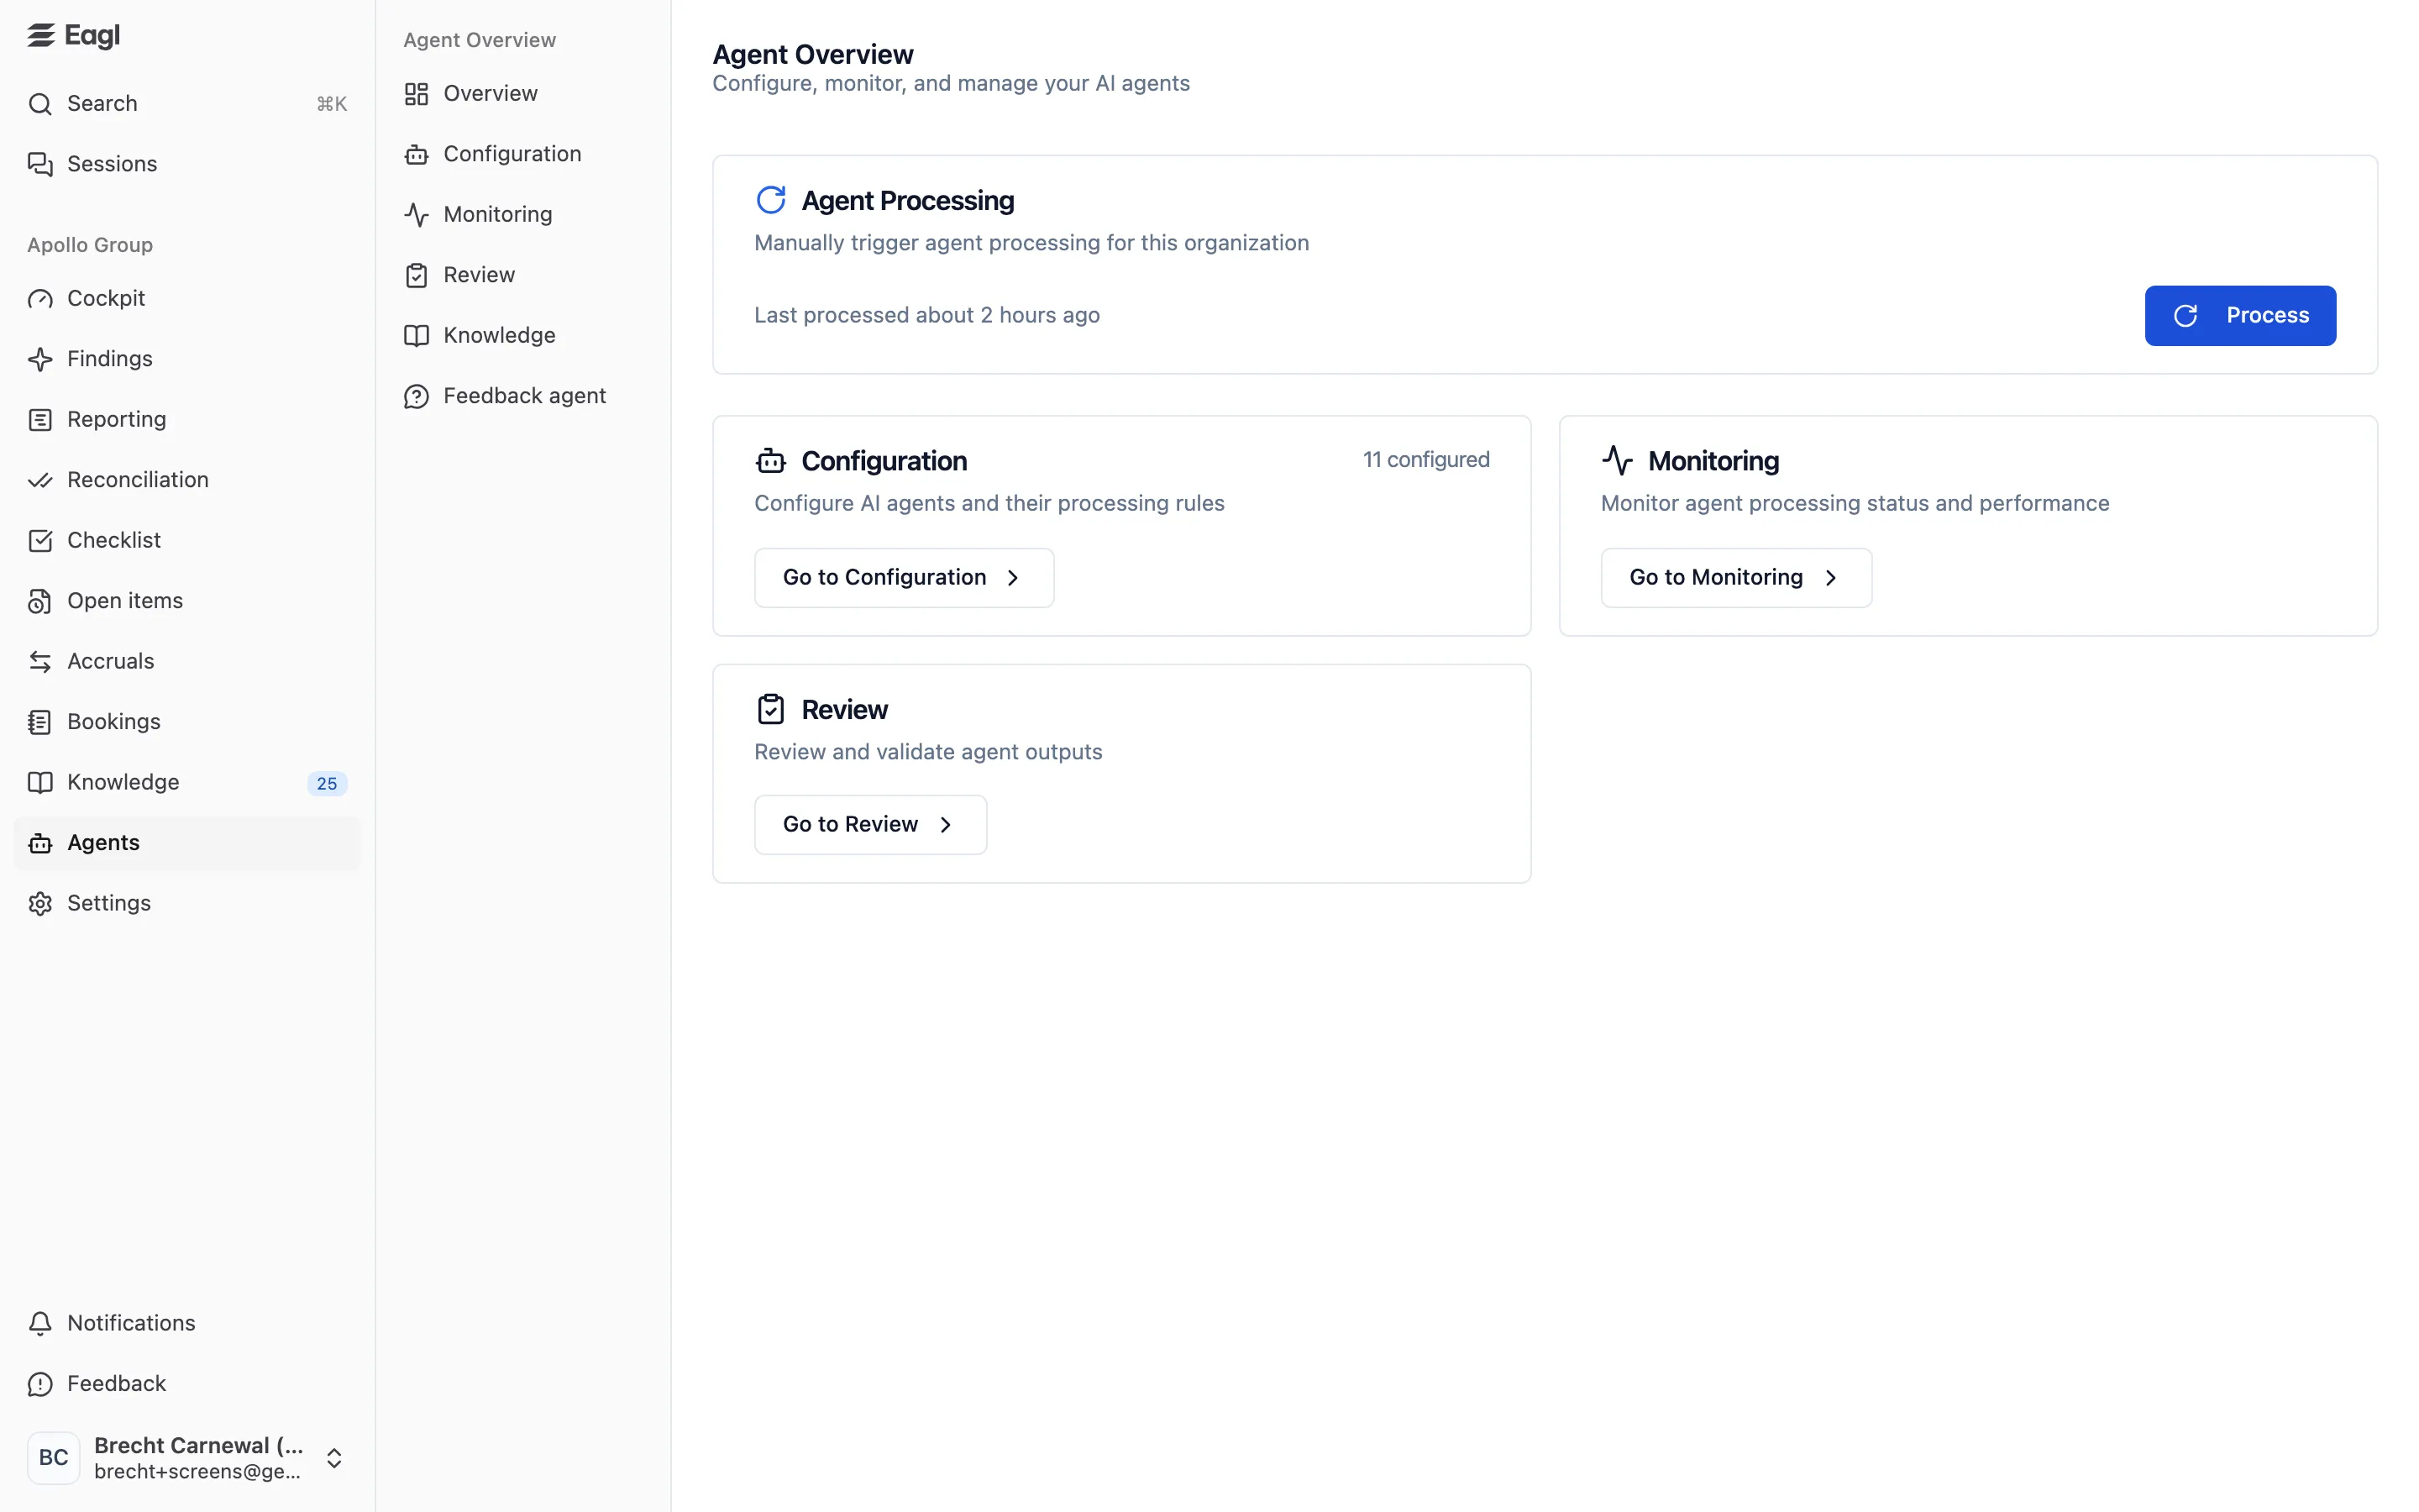
Task: Switch to Monitoring in Agent submenu
Action: tap(522, 215)
